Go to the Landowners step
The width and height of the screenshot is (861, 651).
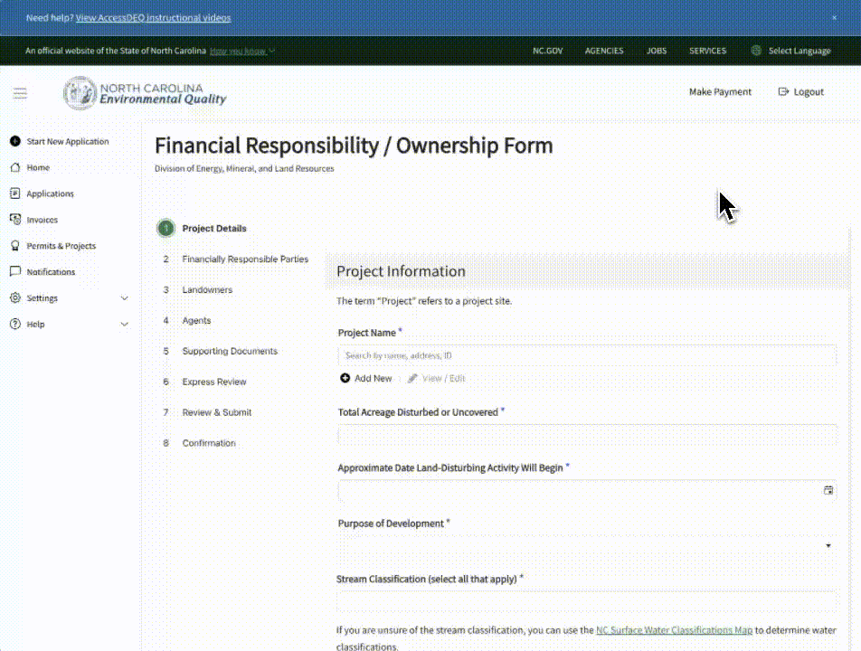coord(207,290)
